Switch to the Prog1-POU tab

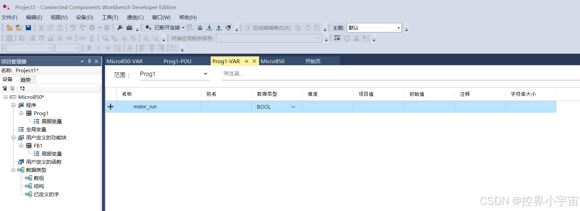[x=178, y=61]
